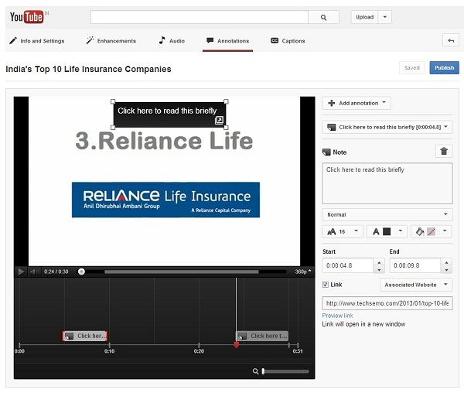
Task: Click the external link icon in annotation
Action: point(219,120)
